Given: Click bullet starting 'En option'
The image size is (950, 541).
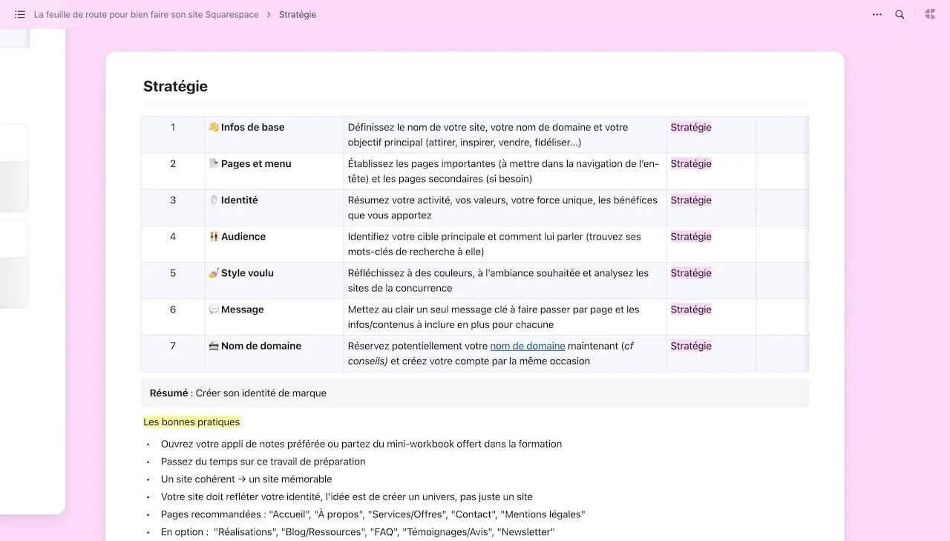Looking at the screenshot, I should pos(358,532).
